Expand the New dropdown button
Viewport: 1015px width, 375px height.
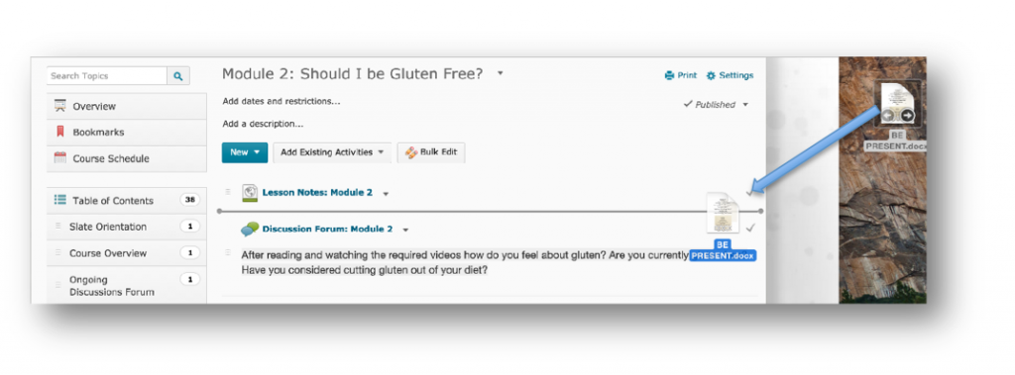244,152
